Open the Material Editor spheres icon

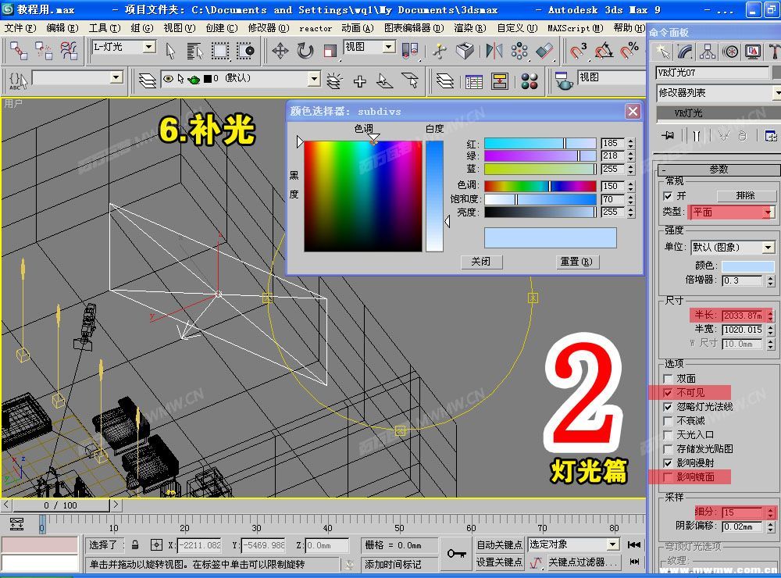tap(529, 80)
